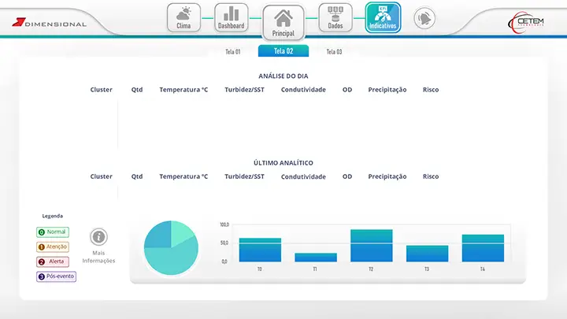Click the CETEM logo
Screen dimensions: 567x319
tap(524, 21)
